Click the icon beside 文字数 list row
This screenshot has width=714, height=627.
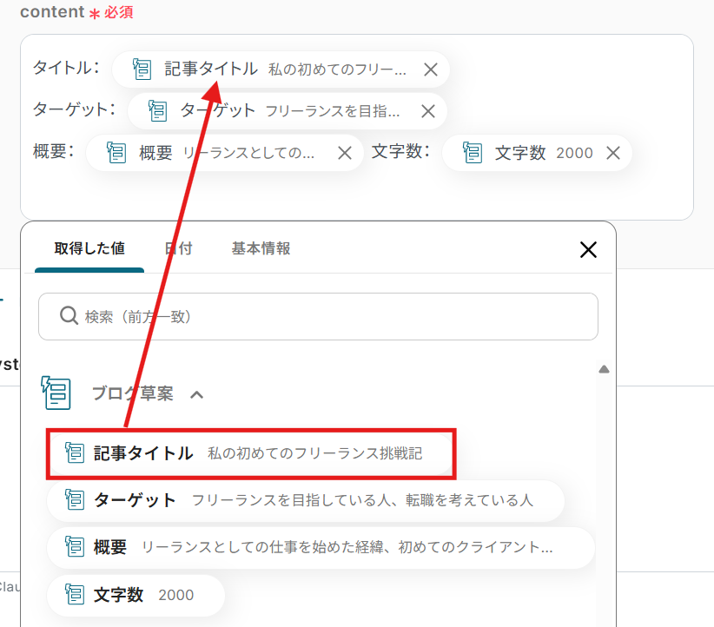tap(75, 594)
